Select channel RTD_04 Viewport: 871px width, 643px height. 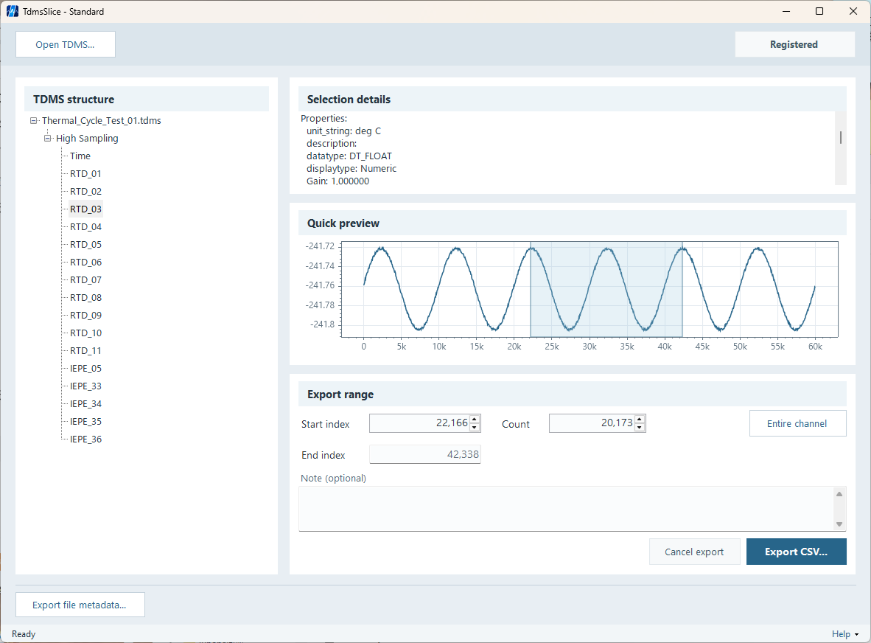click(x=85, y=226)
